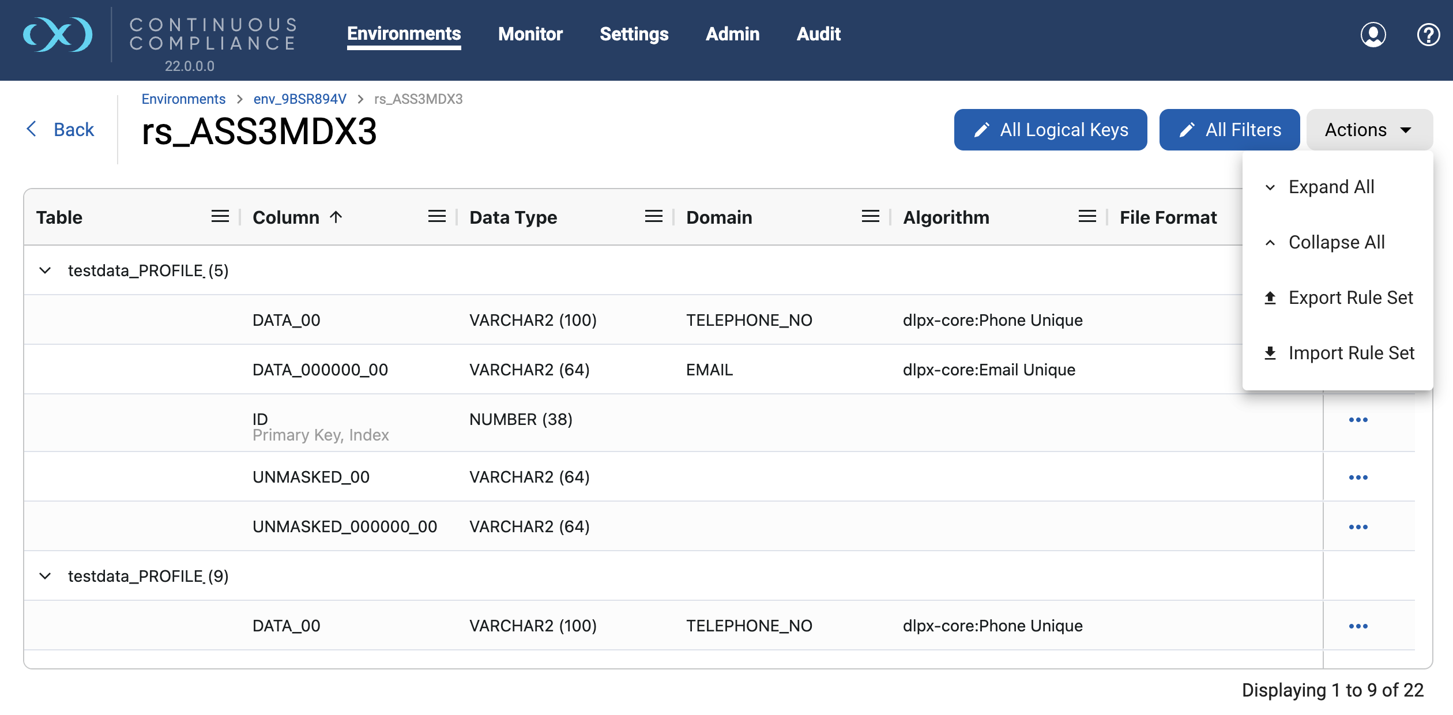Click three-dots menu for ID row
Screen dimensions: 1453x715
pos(1358,420)
